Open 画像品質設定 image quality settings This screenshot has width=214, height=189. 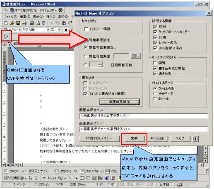[120, 101]
